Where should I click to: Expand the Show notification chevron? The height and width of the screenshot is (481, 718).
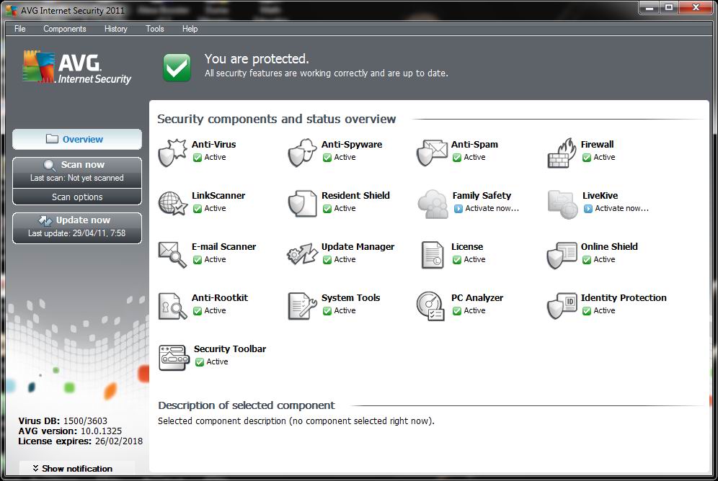[x=35, y=469]
